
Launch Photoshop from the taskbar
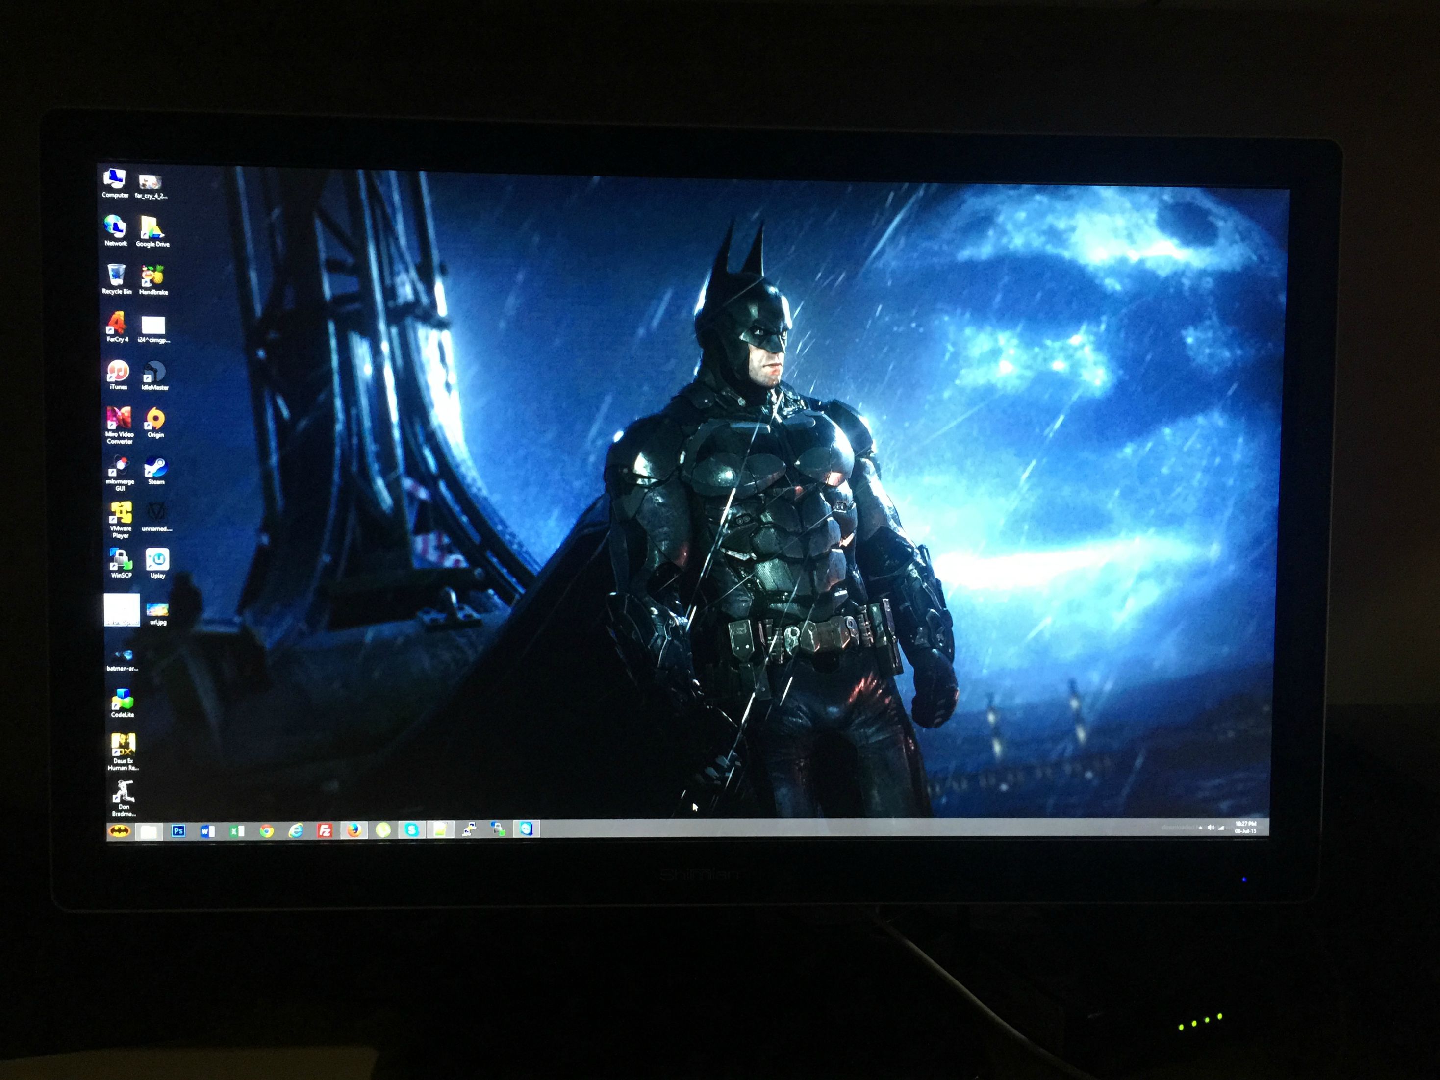coord(178,831)
